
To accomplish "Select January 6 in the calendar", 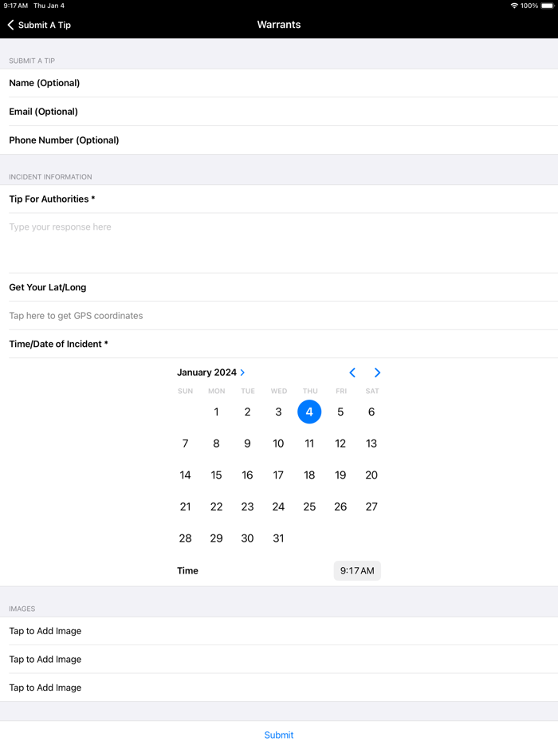I will point(371,412).
